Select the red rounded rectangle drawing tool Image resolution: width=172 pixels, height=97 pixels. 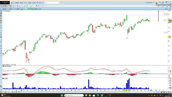(x=22, y=6)
